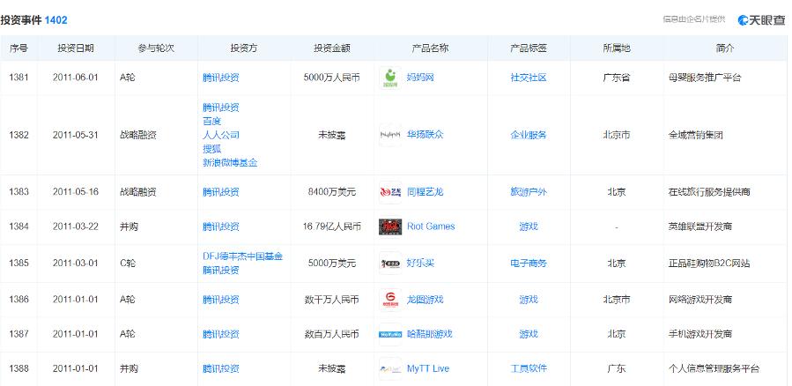Open the 华扬联众 product link
This screenshot has width=792, height=386.
coord(425,135)
